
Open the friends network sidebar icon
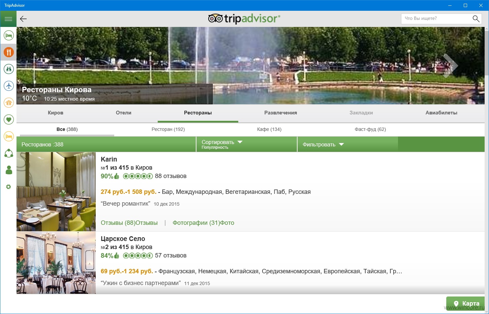tap(8, 153)
